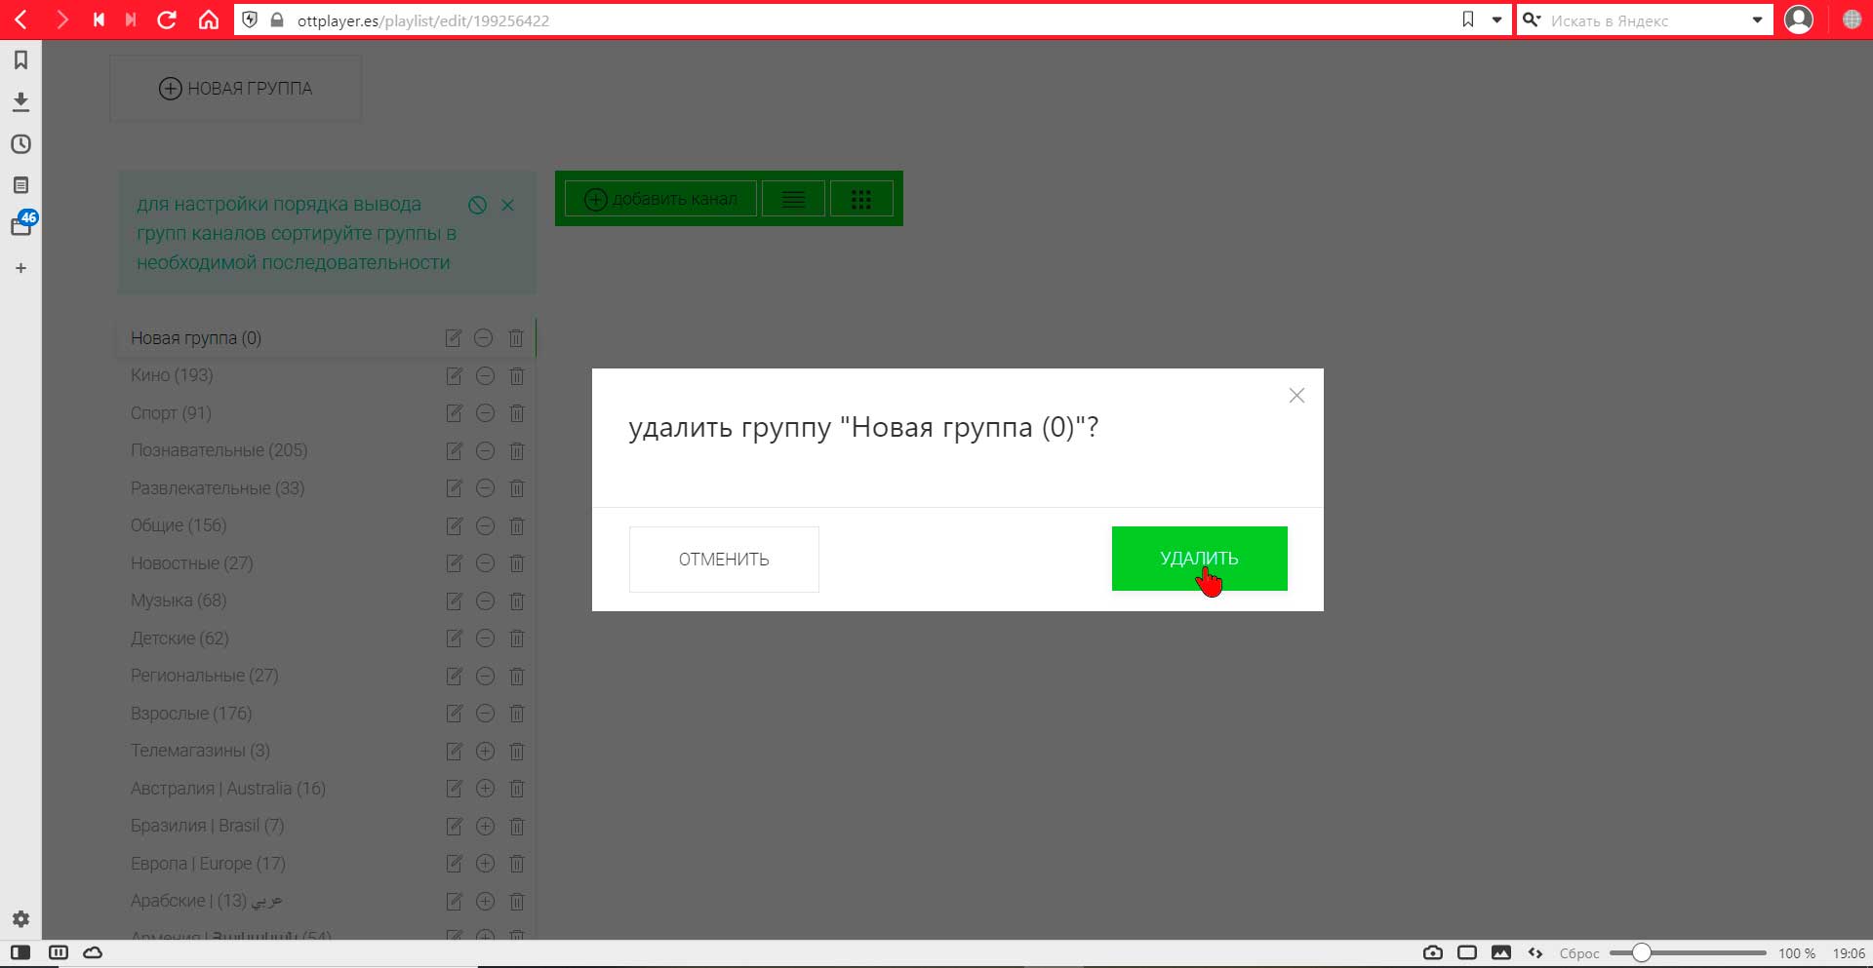Delete the Новая группа (0) group via trash icon

point(515,338)
